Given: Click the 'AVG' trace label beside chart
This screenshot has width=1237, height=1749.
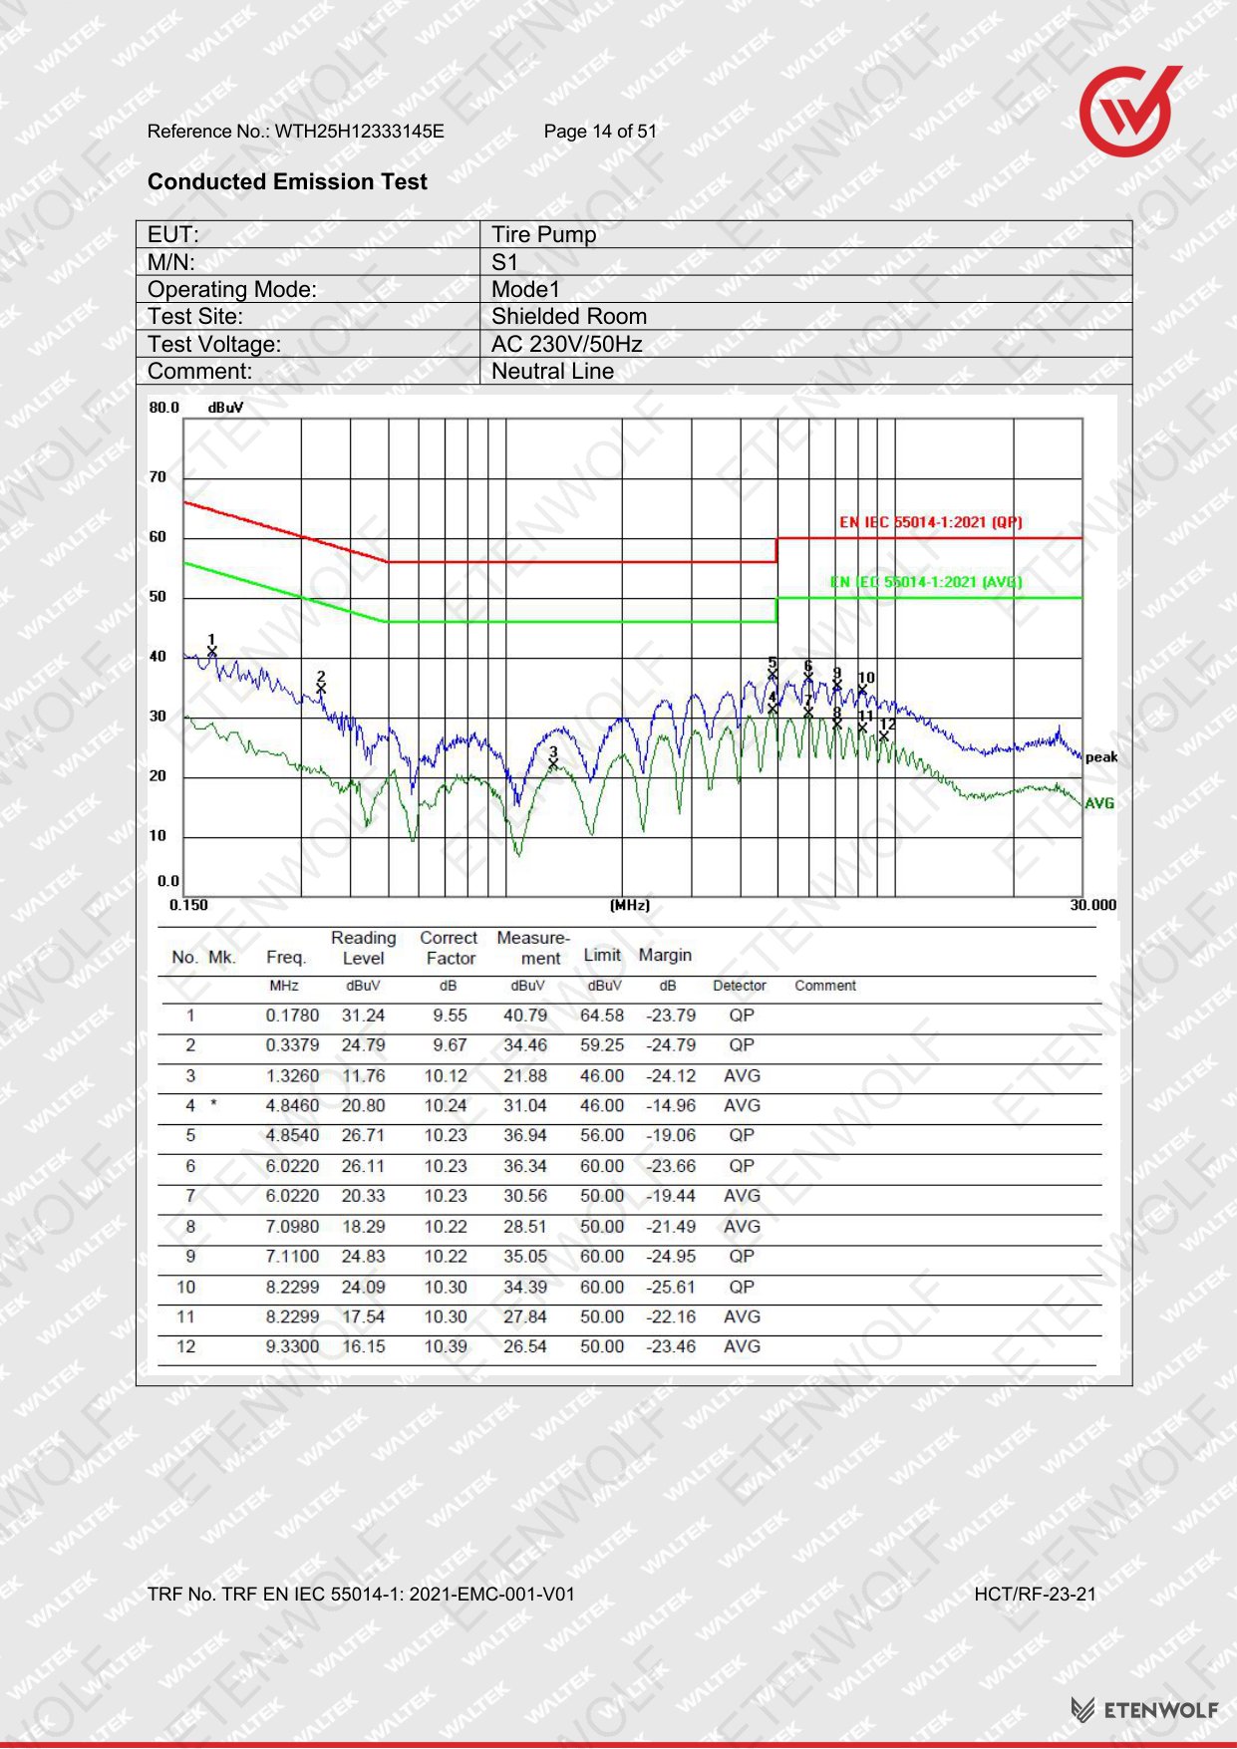Looking at the screenshot, I should pos(1099,803).
